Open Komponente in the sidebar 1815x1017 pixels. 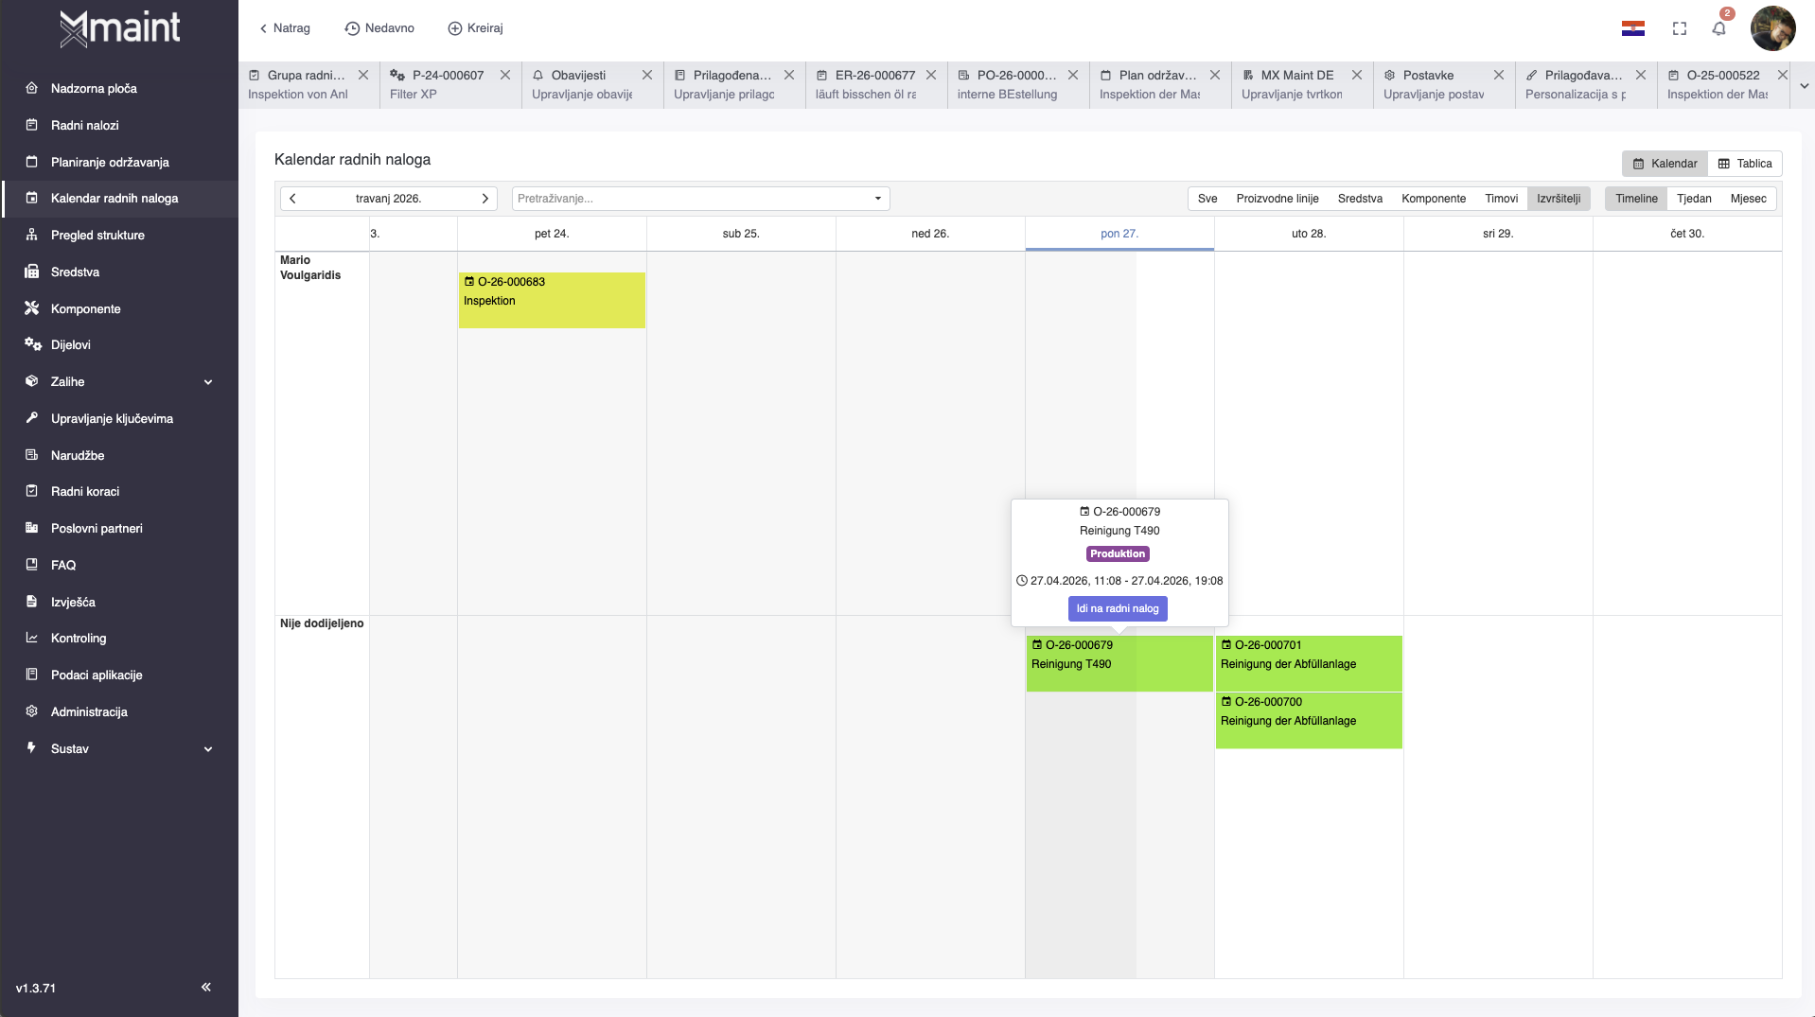[x=85, y=308]
